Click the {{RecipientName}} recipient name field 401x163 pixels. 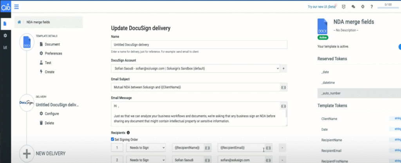point(188,148)
